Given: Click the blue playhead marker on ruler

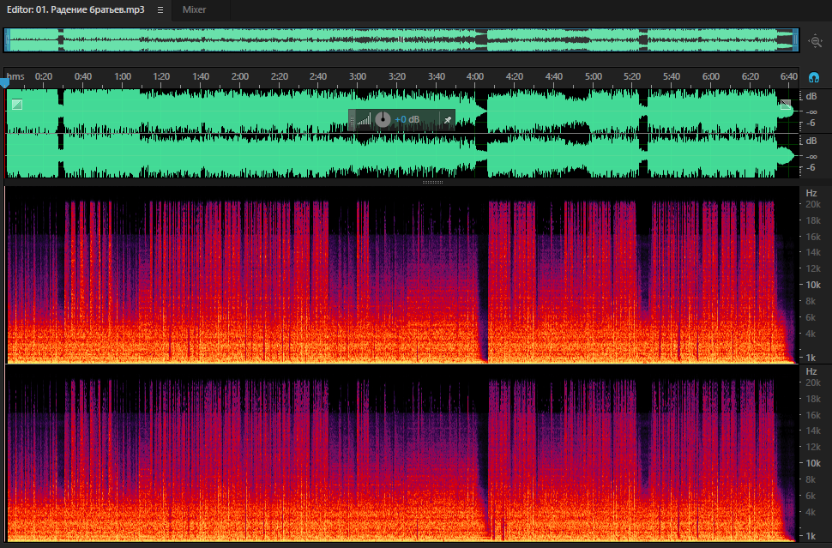Looking at the screenshot, I should [x=5, y=82].
